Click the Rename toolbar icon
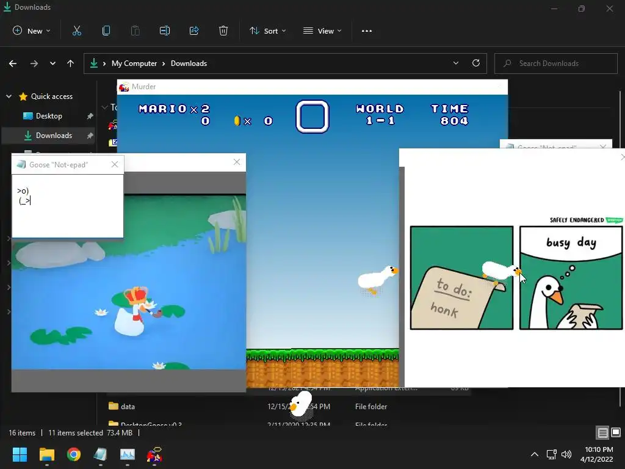Viewport: 625px width, 469px height. click(x=165, y=31)
